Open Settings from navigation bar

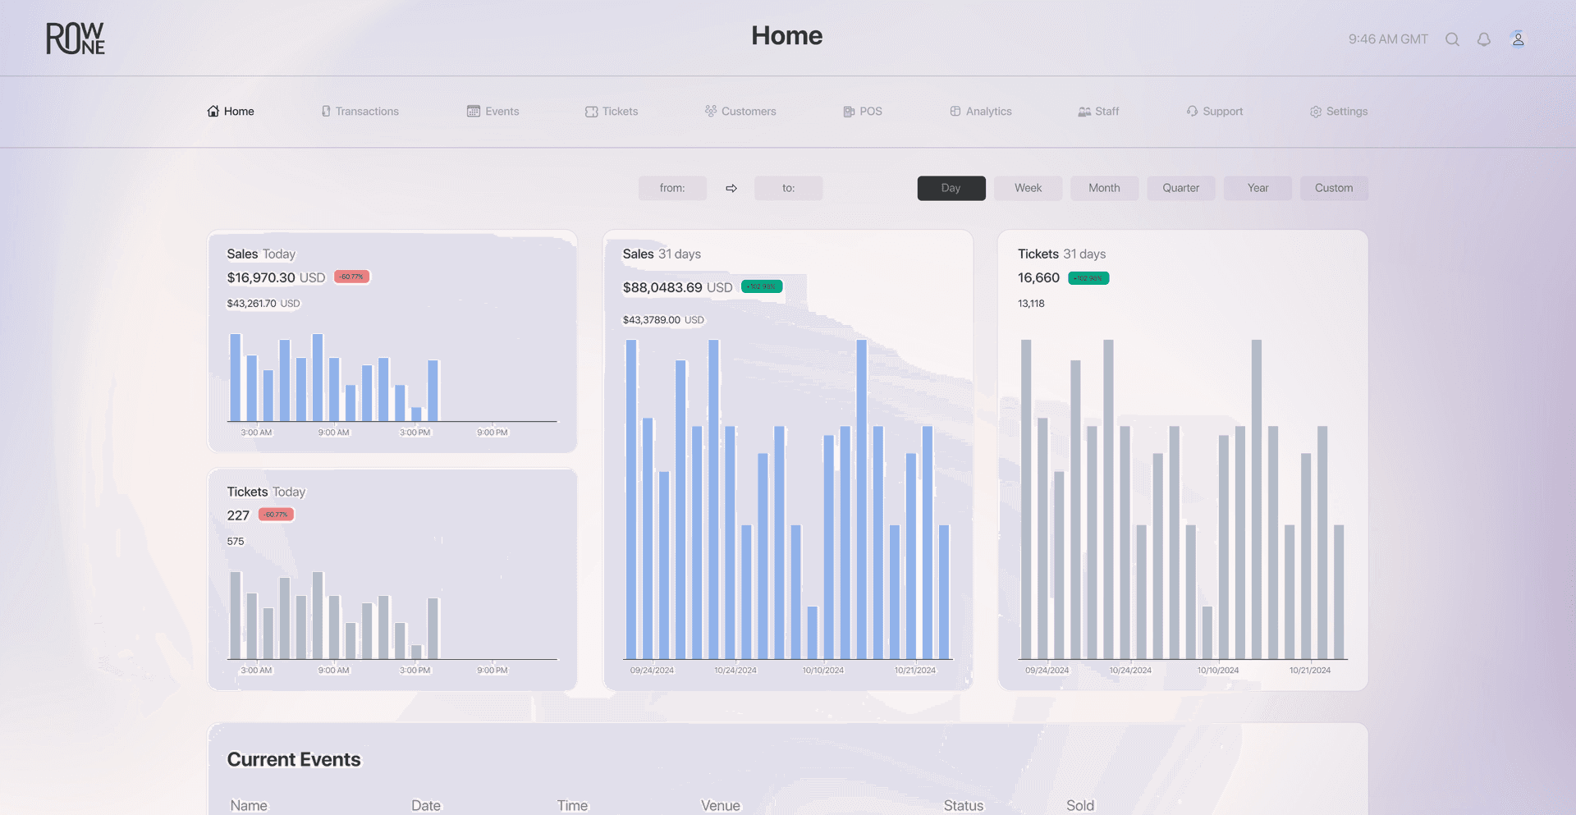click(1338, 112)
